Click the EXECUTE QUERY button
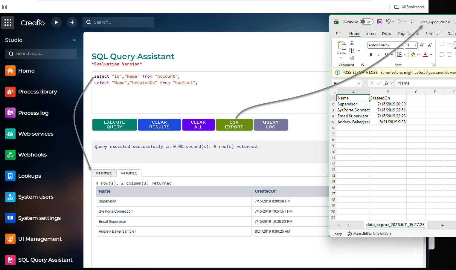Screen dimensions: 456x270 (115, 125)
